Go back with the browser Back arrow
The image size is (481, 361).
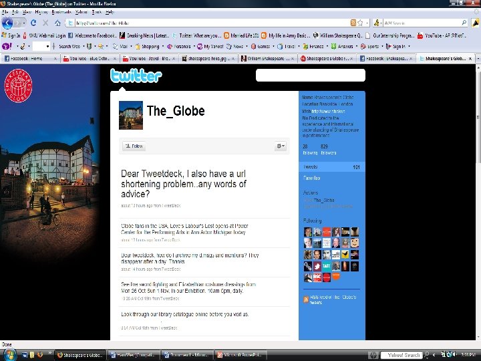tap(7, 23)
